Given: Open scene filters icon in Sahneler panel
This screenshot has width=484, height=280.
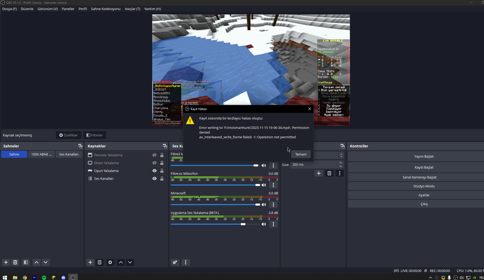Looking at the screenshot, I should (x=26, y=263).
